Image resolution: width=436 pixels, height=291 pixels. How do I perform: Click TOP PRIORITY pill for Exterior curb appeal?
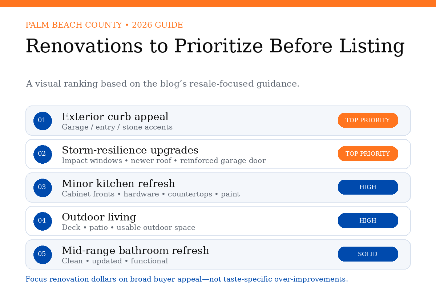point(368,120)
